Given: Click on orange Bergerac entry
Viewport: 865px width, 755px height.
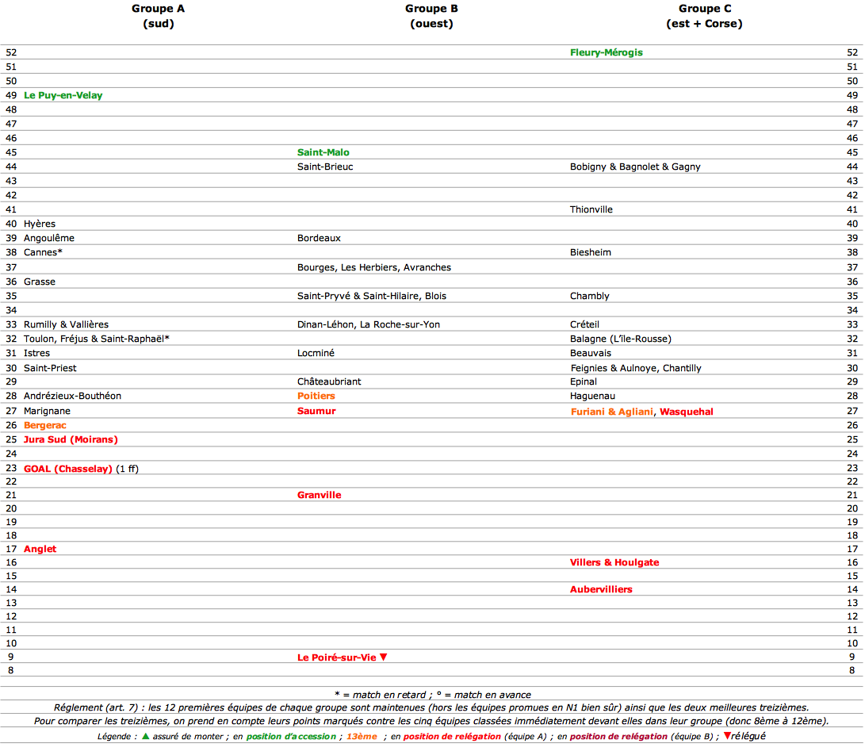Looking at the screenshot, I should pyautogui.click(x=44, y=426).
